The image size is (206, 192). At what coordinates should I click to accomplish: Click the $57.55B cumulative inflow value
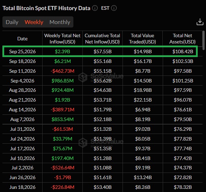coord(102,51)
